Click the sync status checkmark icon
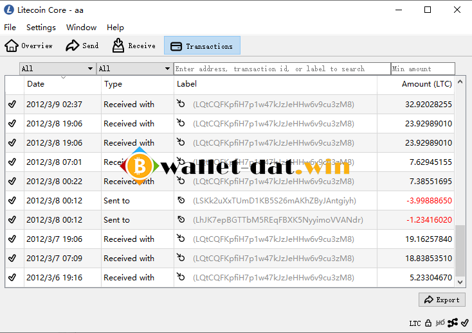 click(x=464, y=323)
